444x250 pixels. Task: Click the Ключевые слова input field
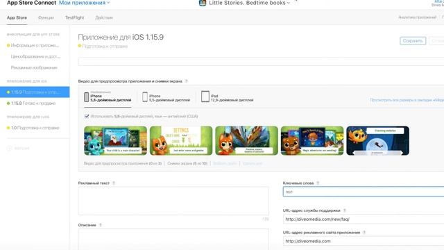364,192
